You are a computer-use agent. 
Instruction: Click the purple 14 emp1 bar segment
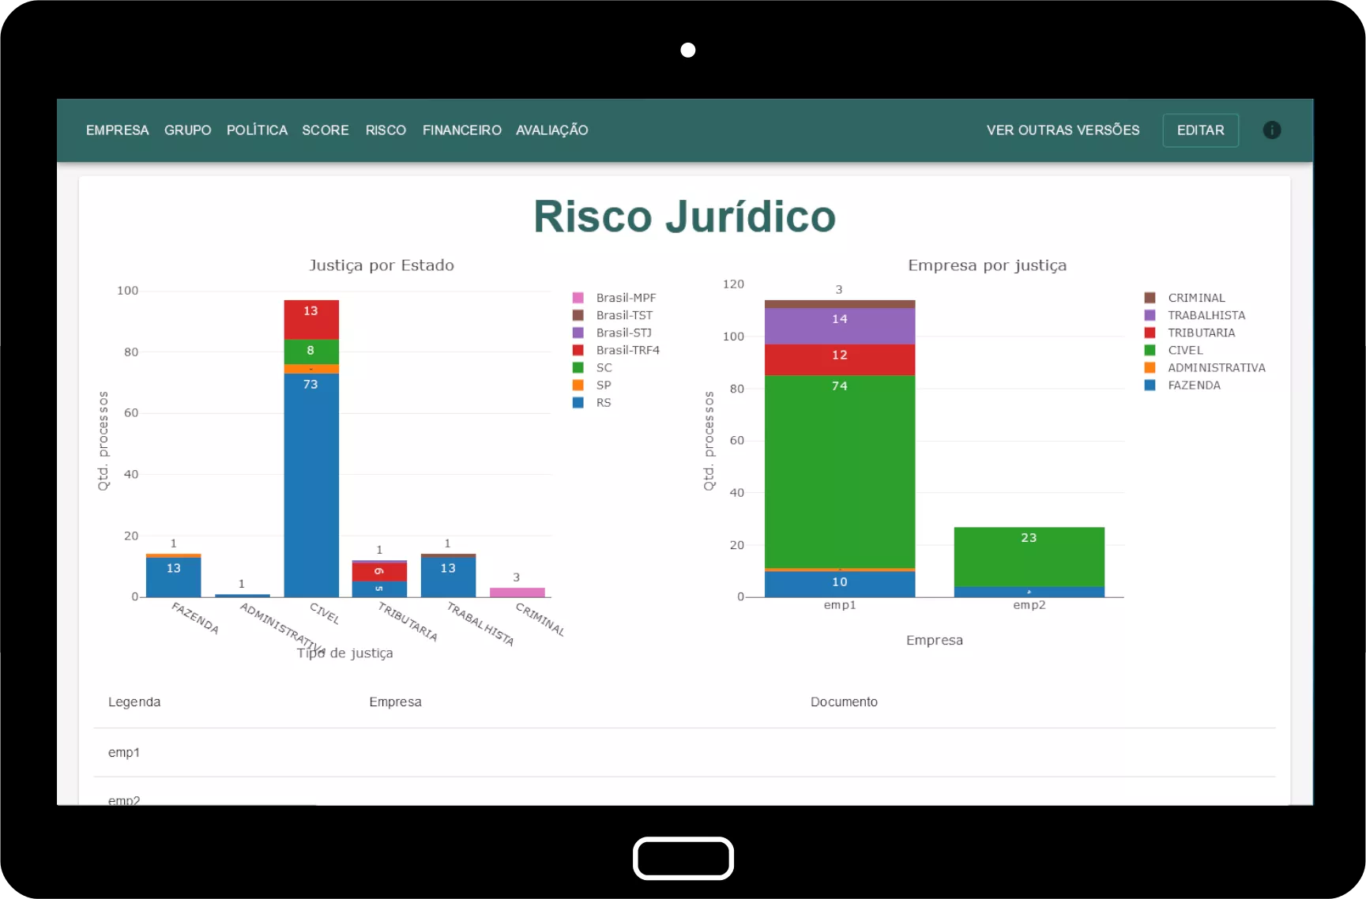tap(840, 326)
